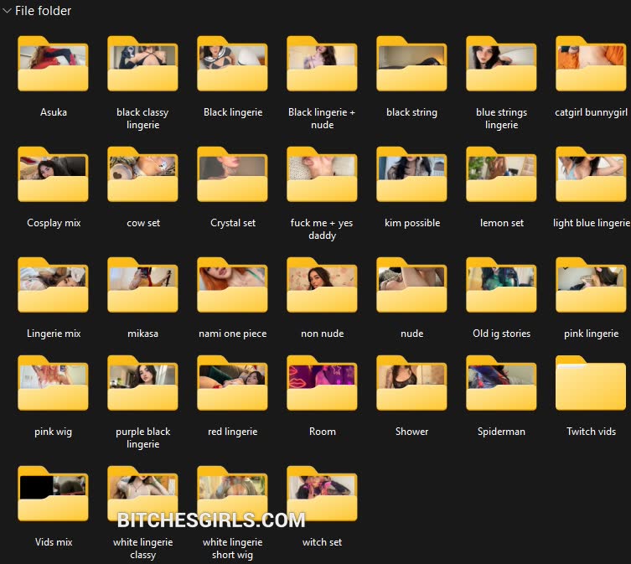Select the kim possible folder
The width and height of the screenshot is (631, 564).
pos(411,175)
